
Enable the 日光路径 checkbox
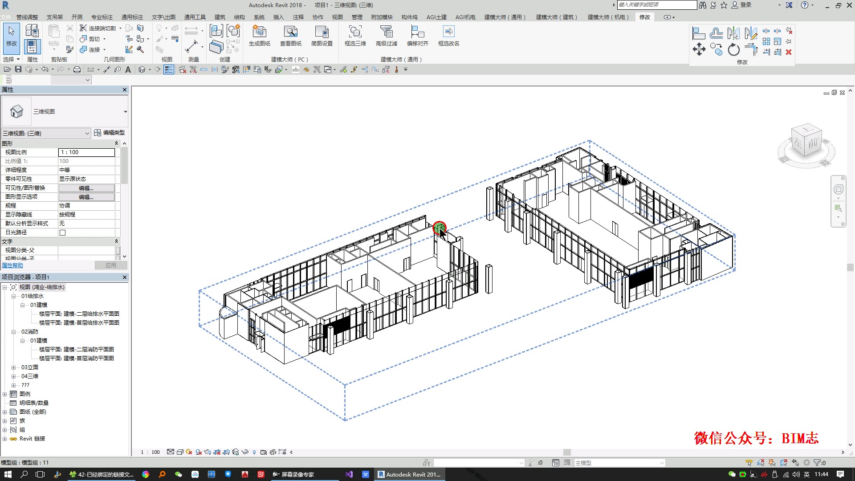pyautogui.click(x=63, y=232)
